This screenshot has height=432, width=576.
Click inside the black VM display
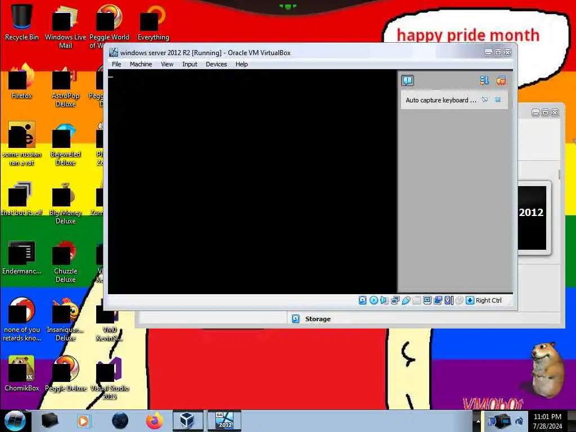(x=253, y=182)
